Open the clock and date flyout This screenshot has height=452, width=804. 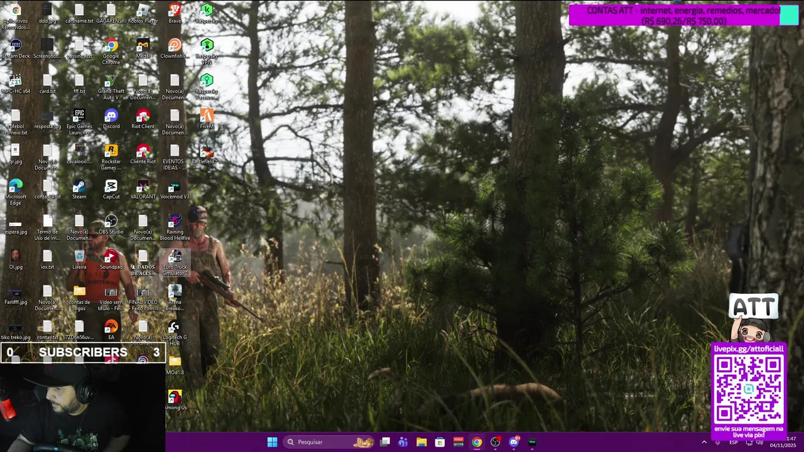(783, 442)
